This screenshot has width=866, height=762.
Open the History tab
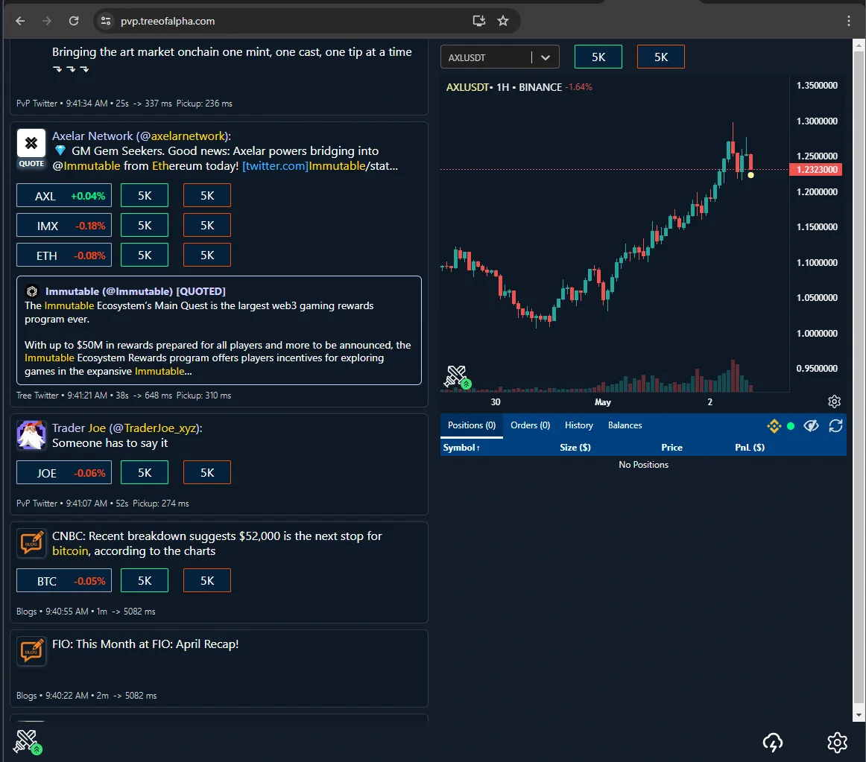click(x=579, y=425)
